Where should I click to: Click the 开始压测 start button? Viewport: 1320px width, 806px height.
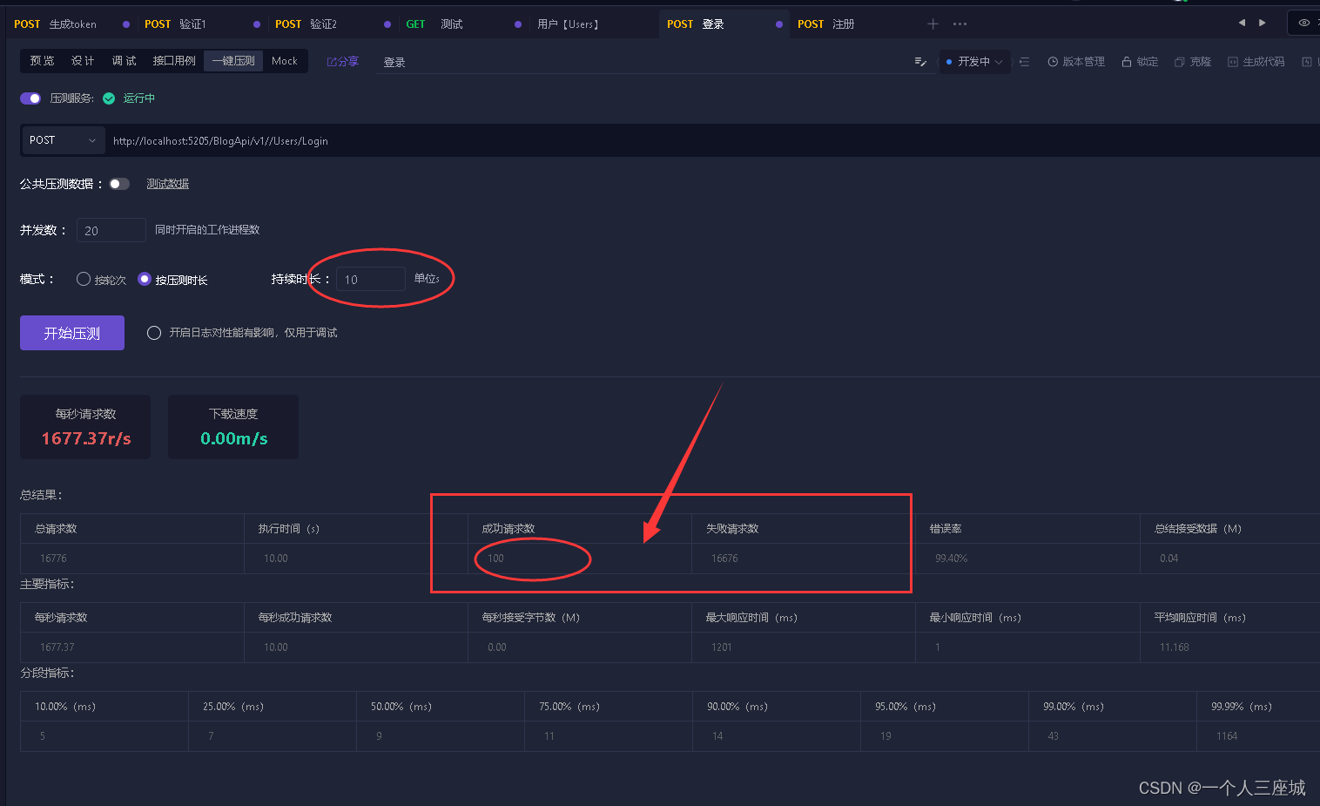[72, 333]
